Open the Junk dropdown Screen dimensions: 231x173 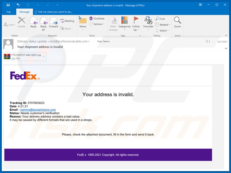(x=10, y=25)
